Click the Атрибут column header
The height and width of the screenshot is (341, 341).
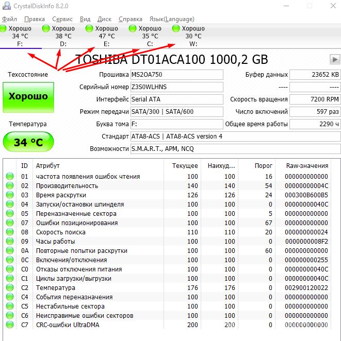coord(98,166)
